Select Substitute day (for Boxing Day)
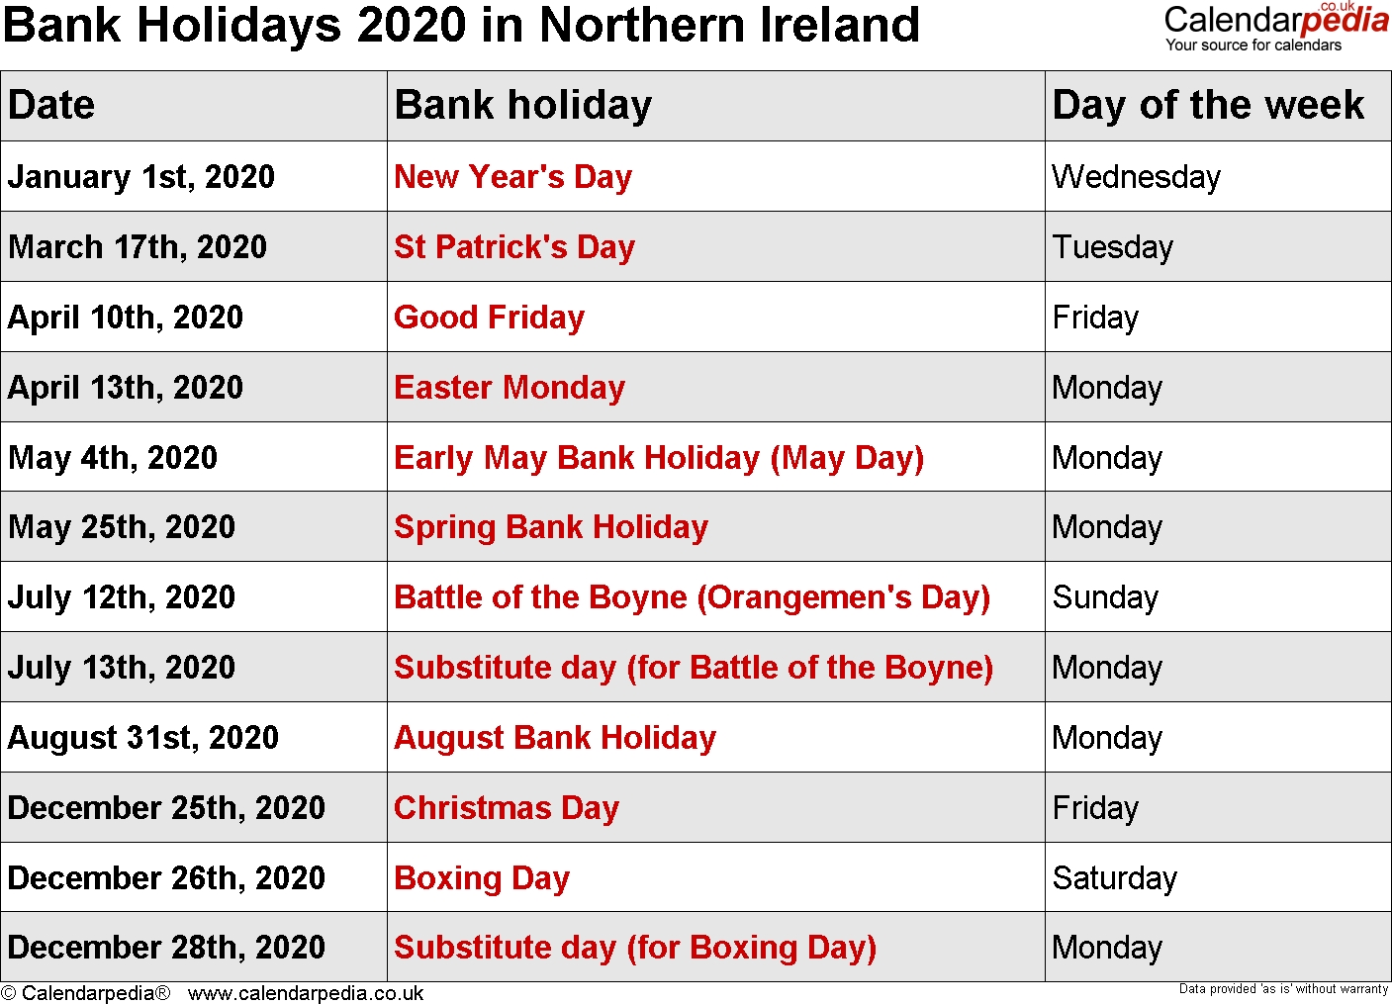Viewport: 1392px width, 1004px height. point(635,948)
